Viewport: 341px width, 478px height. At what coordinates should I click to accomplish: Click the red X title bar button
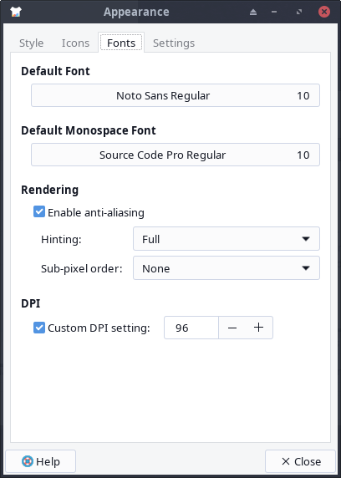point(324,12)
